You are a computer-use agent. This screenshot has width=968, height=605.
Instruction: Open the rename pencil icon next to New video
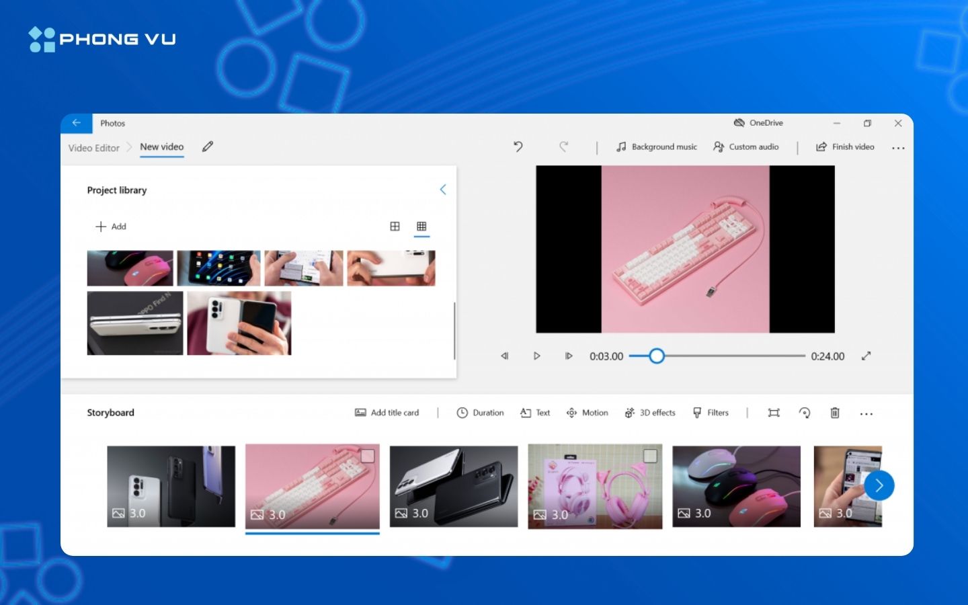tap(208, 147)
